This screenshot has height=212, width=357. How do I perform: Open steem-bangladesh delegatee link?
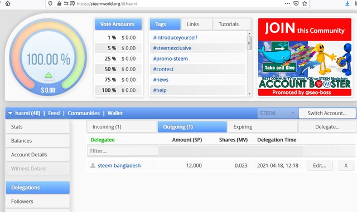click(x=119, y=166)
